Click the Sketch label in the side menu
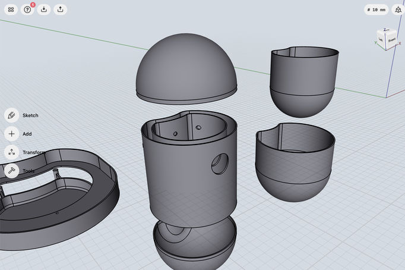 point(30,115)
